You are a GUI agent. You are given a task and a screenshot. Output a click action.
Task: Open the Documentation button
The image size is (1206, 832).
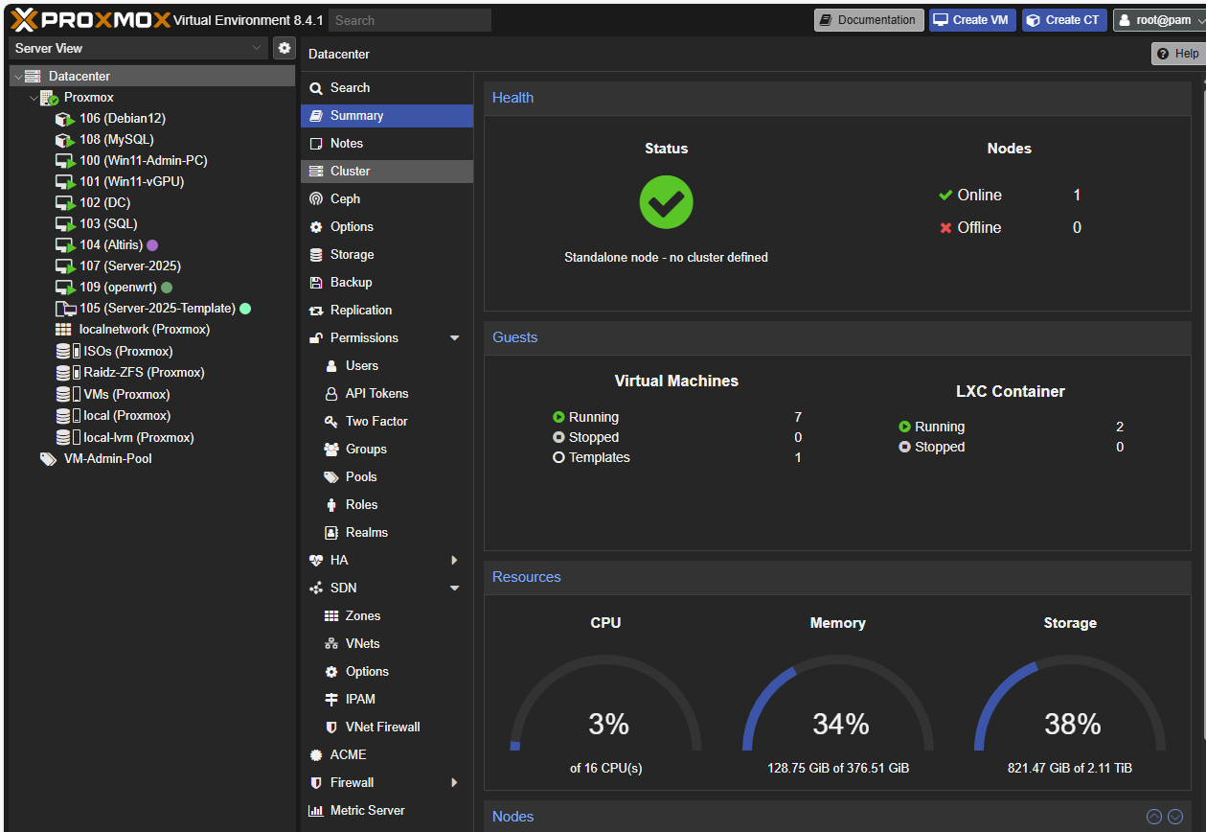[x=869, y=20]
